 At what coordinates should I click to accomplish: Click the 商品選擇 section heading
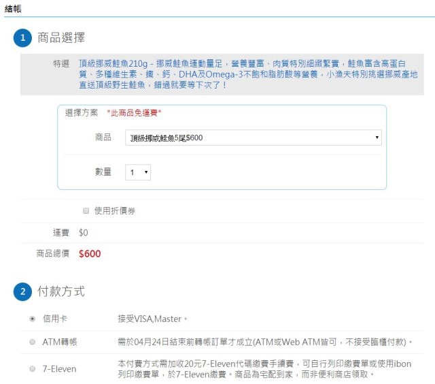click(x=61, y=37)
